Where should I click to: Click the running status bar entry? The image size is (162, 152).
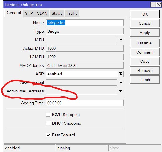[82, 148]
